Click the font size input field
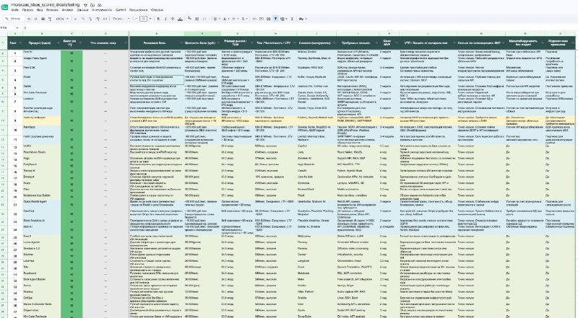Image resolution: width=578 pixels, height=318 pixels. 143,19
